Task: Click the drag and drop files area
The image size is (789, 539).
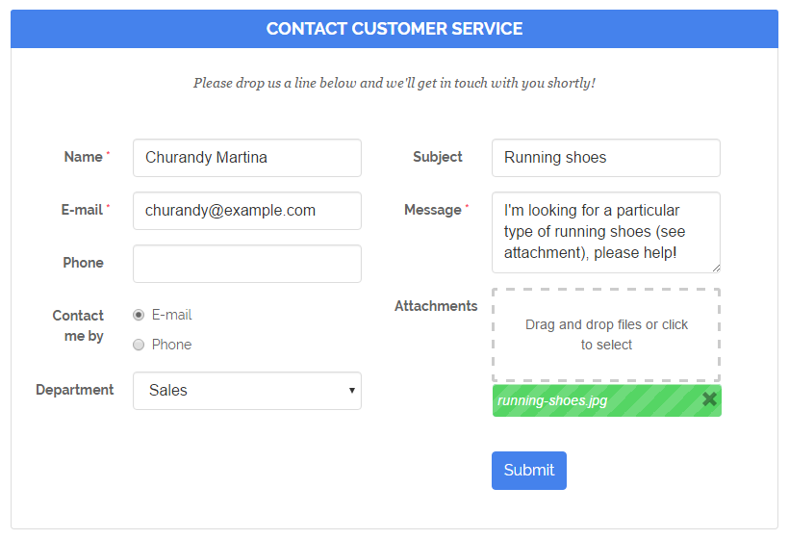Action: click(606, 335)
